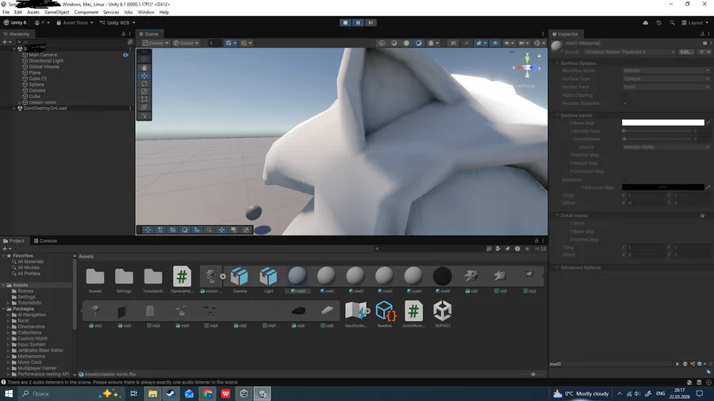Image resolution: width=714 pixels, height=401 pixels.
Task: Toggle the Receive Shadows checkbox
Action: 625,103
